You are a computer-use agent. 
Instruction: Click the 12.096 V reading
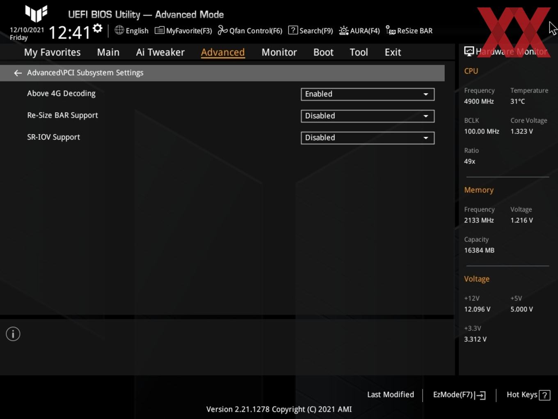[x=477, y=309]
